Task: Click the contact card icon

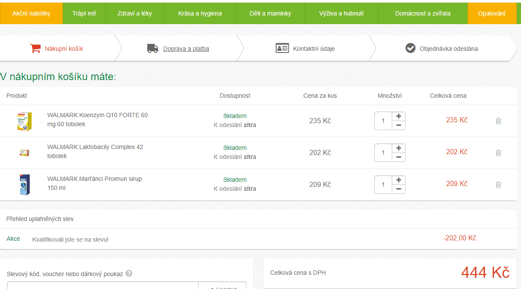Action: click(282, 48)
